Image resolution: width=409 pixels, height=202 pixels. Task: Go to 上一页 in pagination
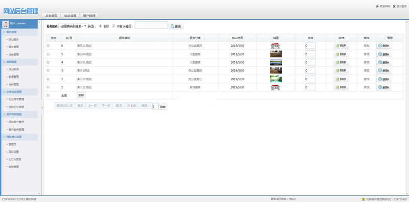(x=93, y=106)
